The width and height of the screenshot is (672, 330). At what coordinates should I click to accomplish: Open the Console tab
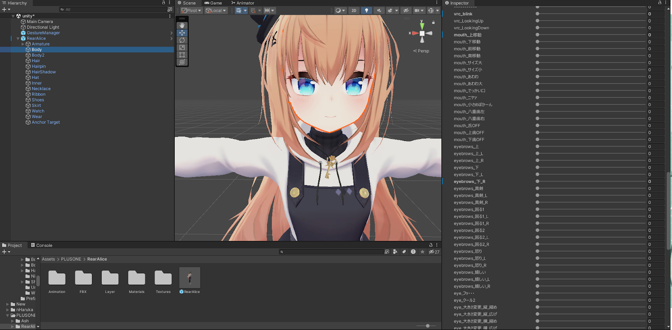(42, 245)
